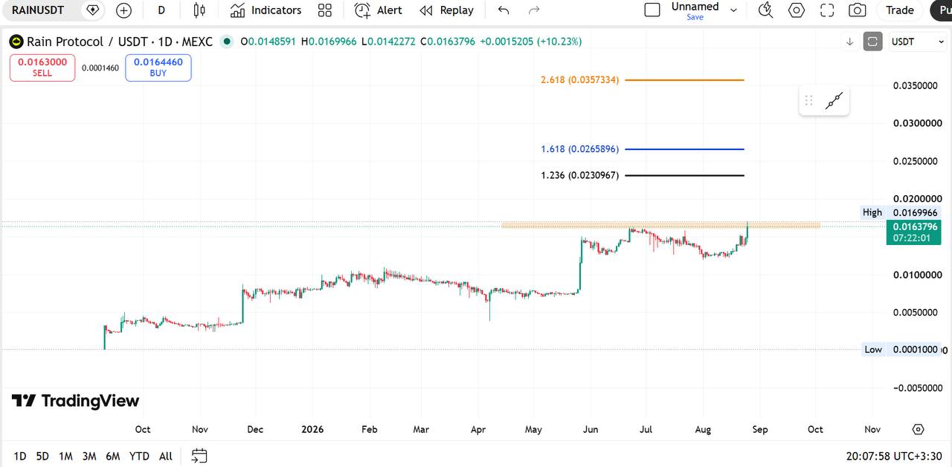
Task: Set the range to 5D
Action: click(42, 456)
